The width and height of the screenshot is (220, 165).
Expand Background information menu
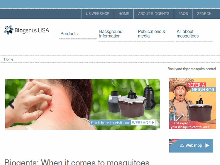click(x=111, y=34)
